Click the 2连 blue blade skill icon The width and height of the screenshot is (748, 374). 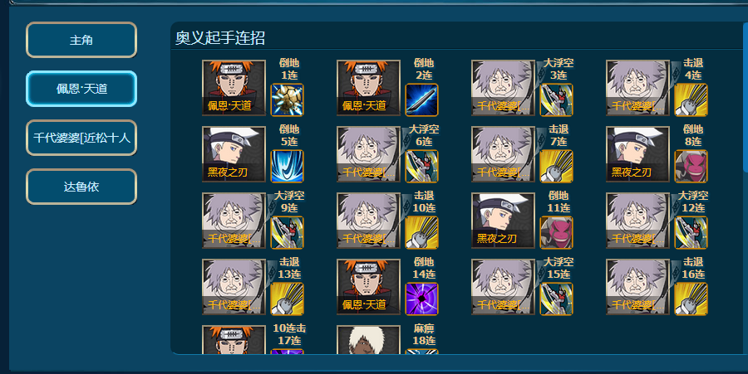pyautogui.click(x=421, y=100)
